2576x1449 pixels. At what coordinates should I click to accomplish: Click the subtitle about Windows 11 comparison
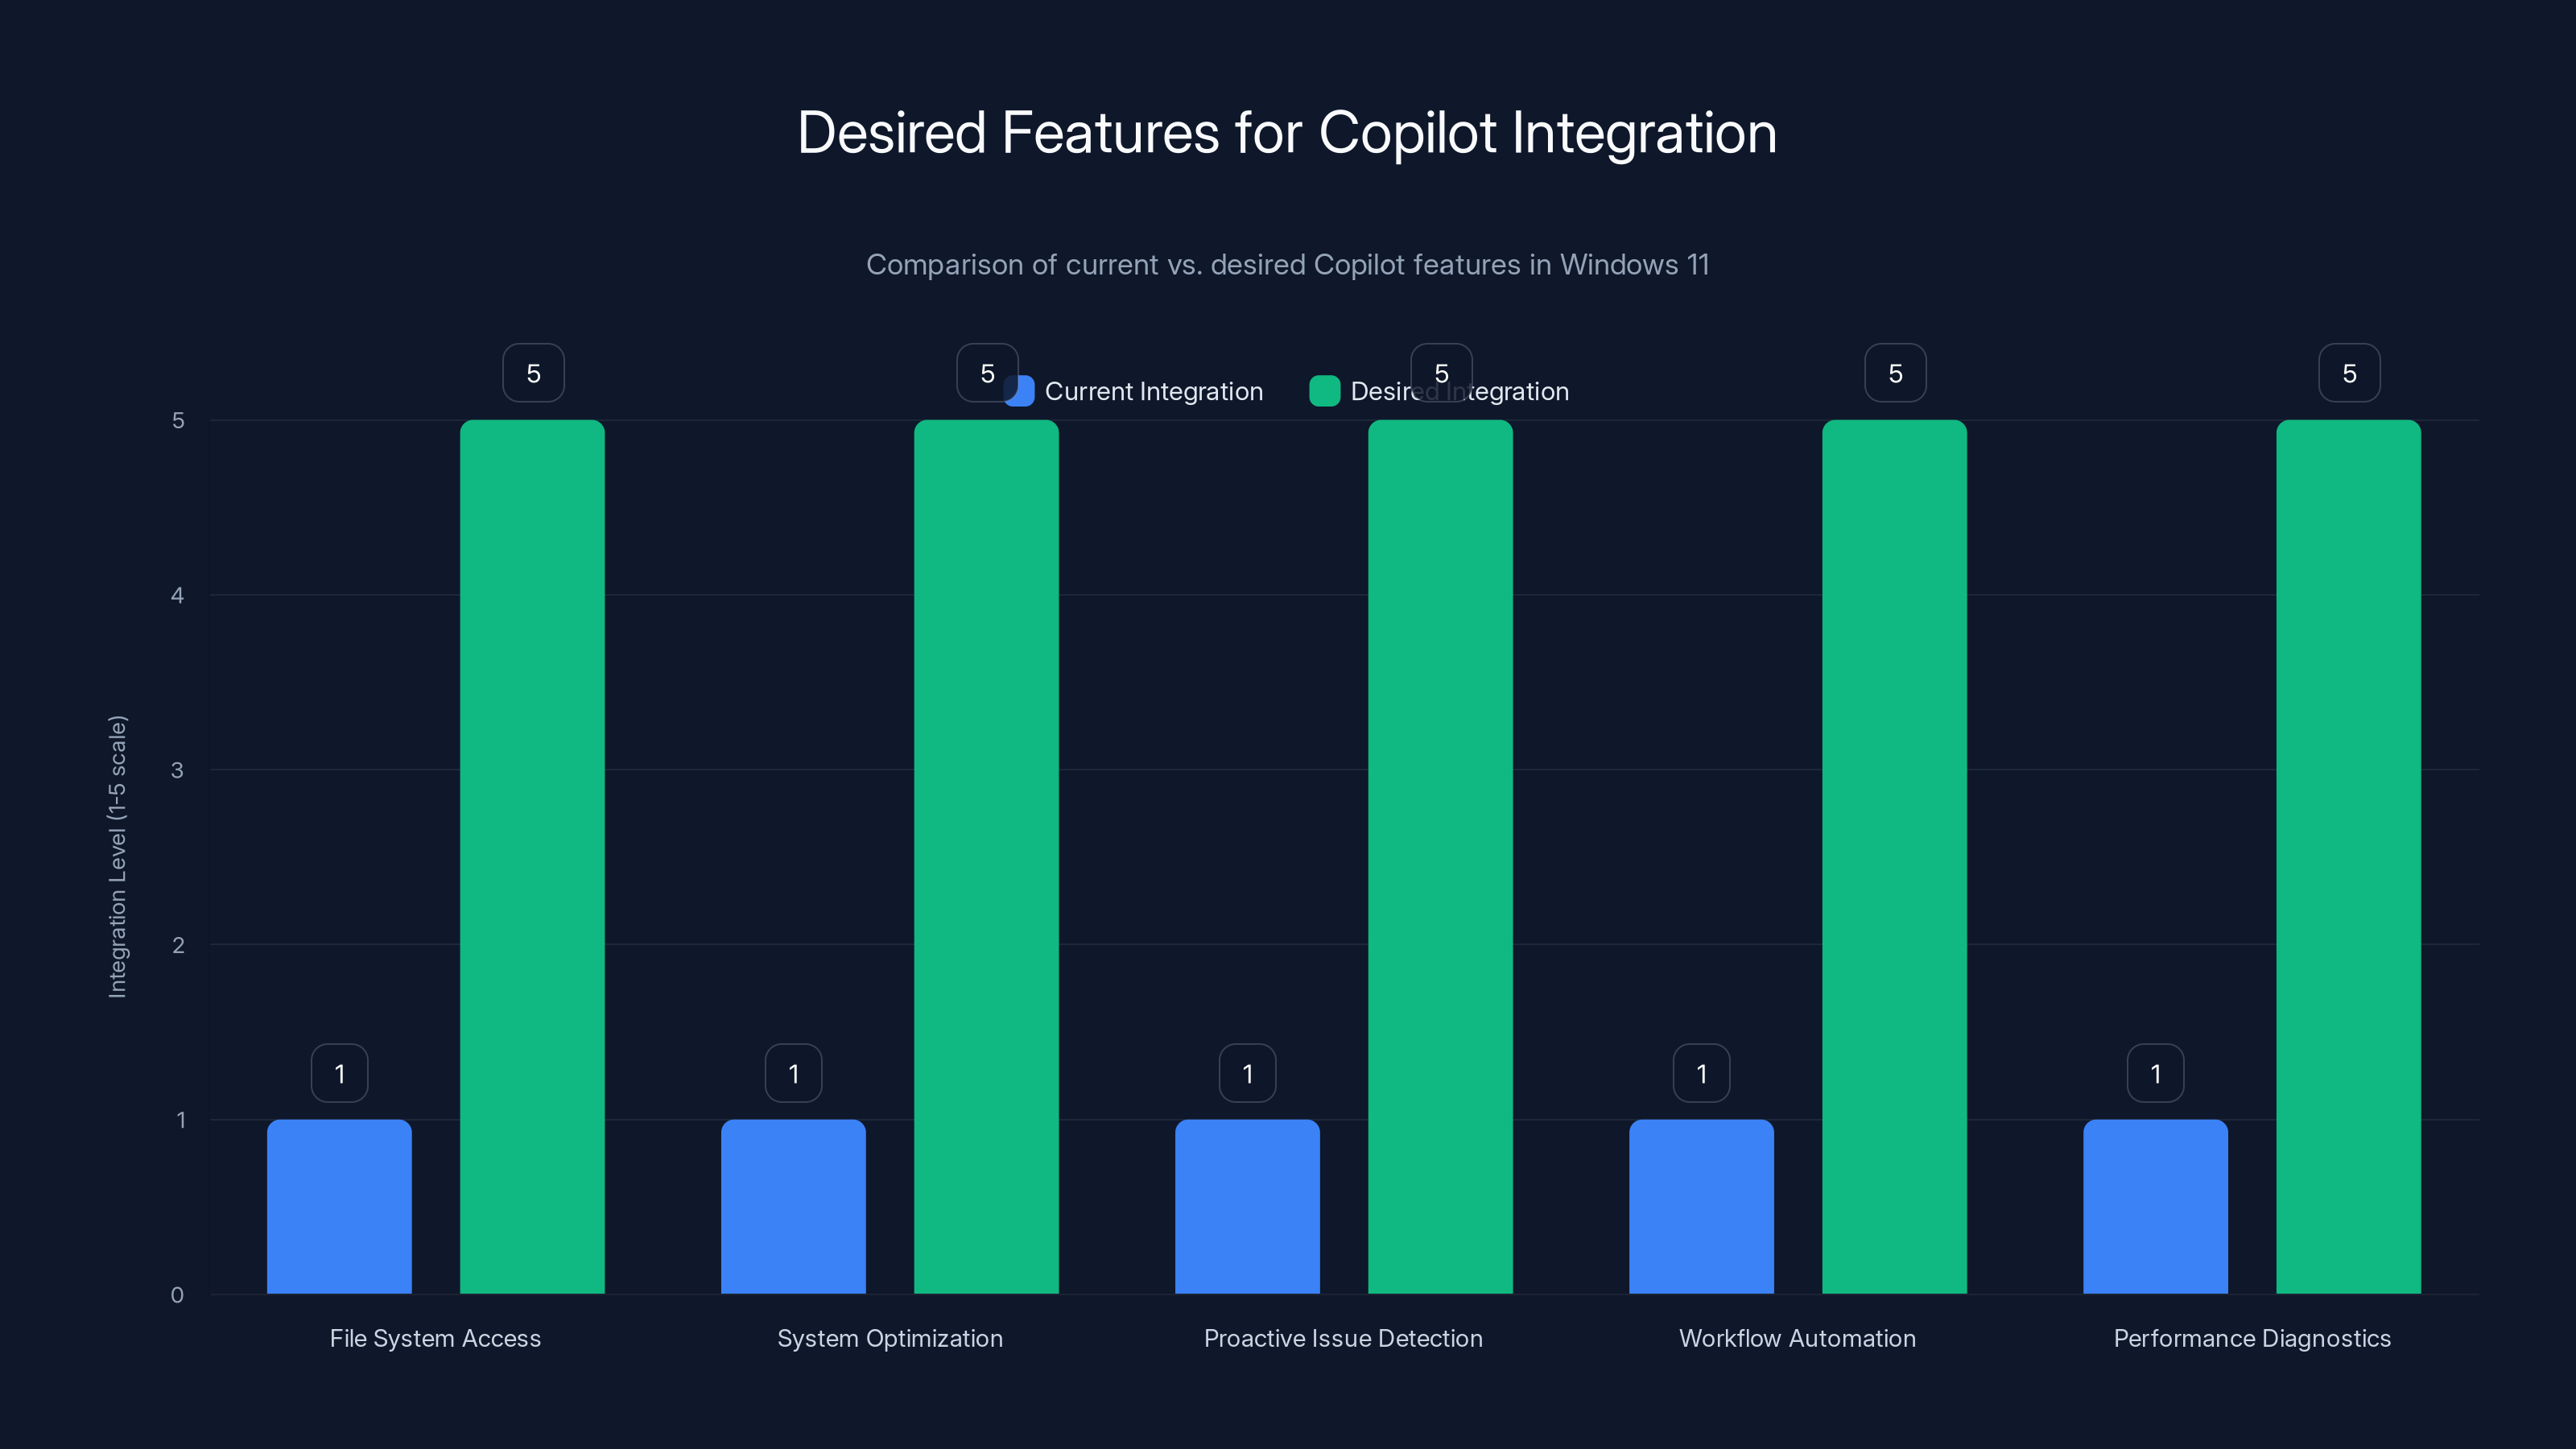1288,265
